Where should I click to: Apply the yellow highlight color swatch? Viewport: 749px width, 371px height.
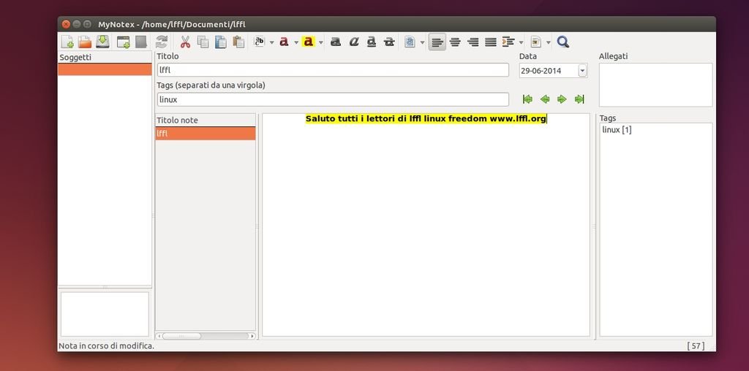click(309, 42)
